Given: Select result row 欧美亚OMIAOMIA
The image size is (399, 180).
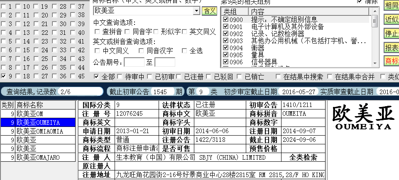Looking at the screenshot, I should [x=38, y=131].
